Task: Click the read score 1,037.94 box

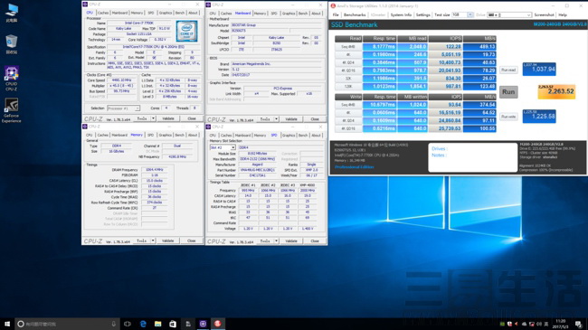Action: [x=539, y=70]
